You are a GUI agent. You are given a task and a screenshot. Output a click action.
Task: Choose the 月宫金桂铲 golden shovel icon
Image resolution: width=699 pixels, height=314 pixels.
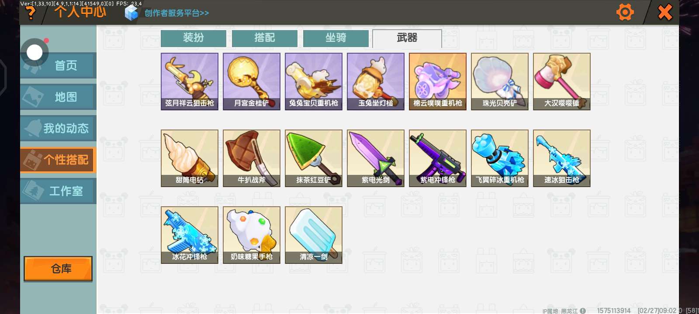252,82
